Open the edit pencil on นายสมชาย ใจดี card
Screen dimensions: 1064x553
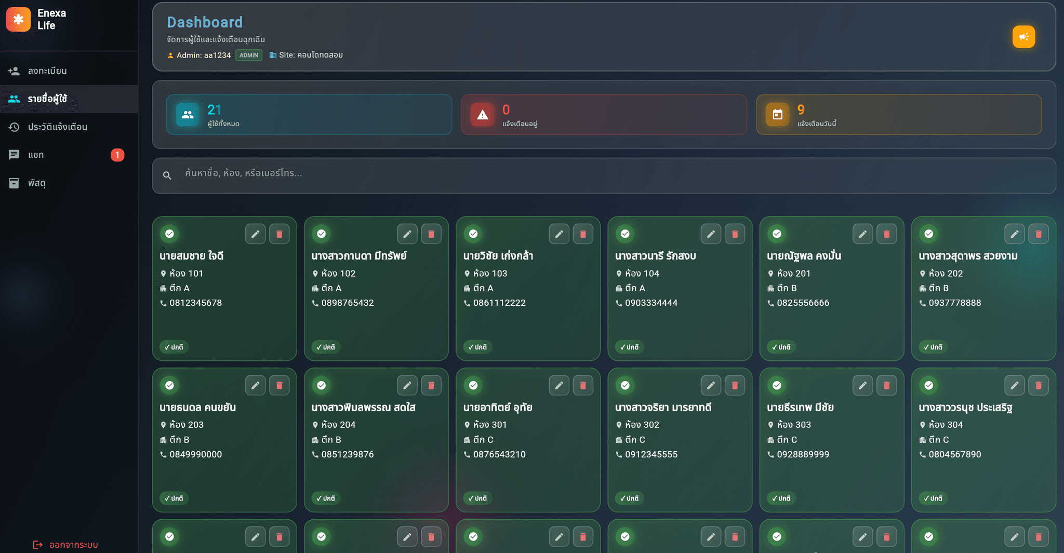255,234
